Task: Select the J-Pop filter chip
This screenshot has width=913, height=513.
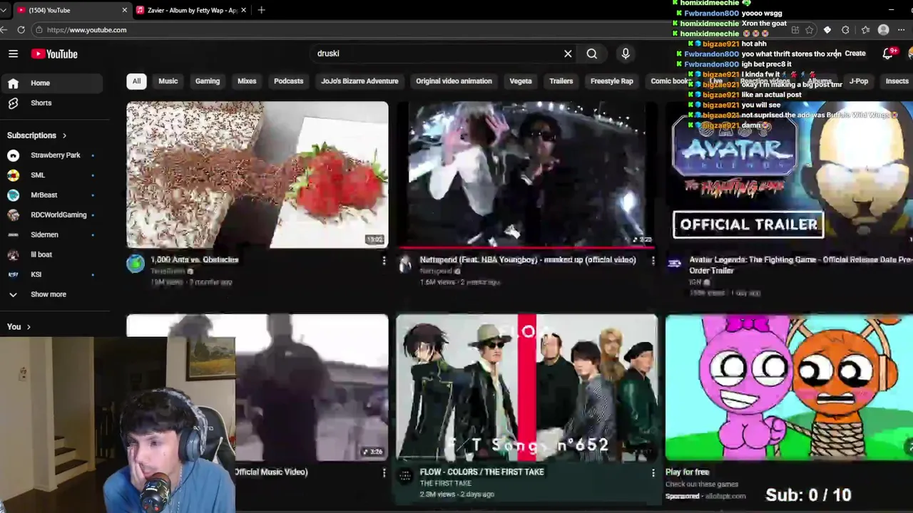Action: pyautogui.click(x=859, y=81)
